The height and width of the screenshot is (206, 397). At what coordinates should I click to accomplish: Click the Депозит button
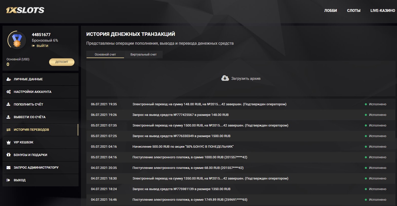click(62, 62)
